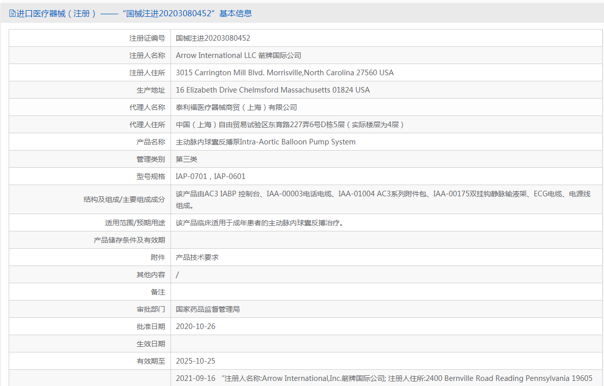The image size is (604, 386).
Task: Click the 有效期至 label
Action: click(151, 362)
